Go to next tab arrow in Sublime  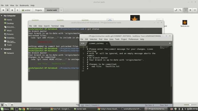[x=84, y=43]
